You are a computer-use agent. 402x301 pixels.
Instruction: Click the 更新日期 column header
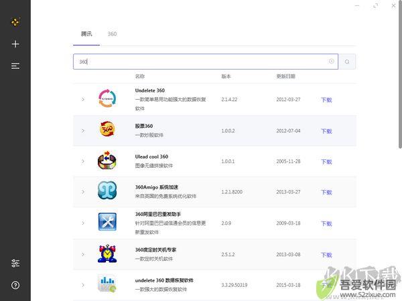click(x=285, y=76)
